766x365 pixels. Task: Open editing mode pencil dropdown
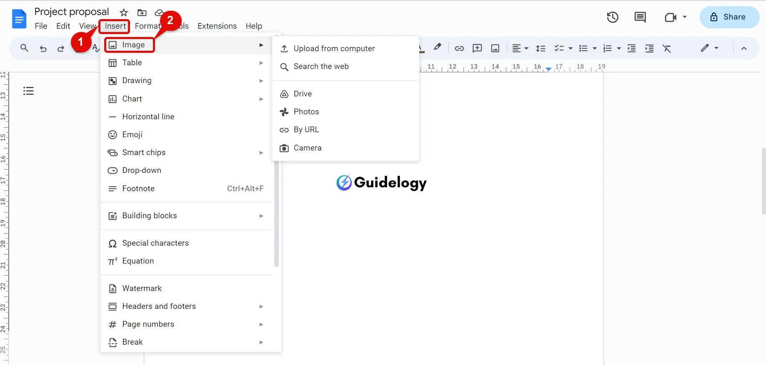(x=709, y=48)
